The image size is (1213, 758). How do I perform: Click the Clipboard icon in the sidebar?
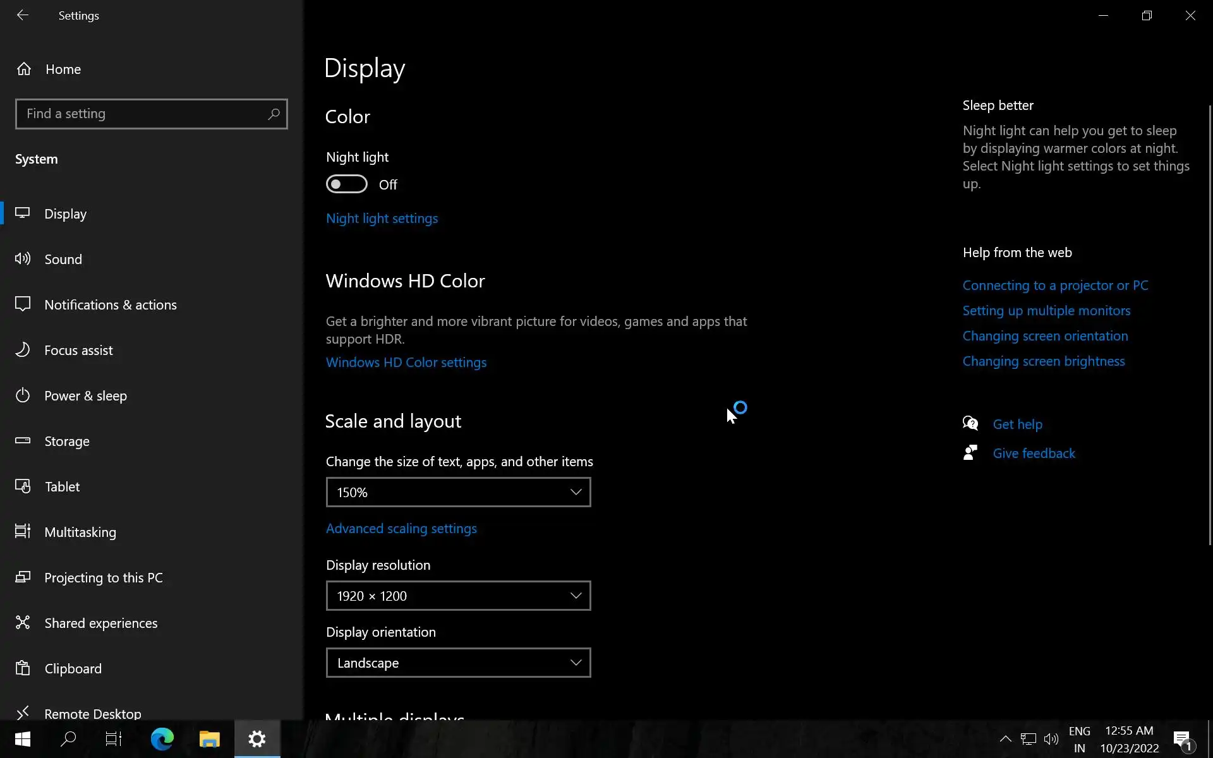23,668
